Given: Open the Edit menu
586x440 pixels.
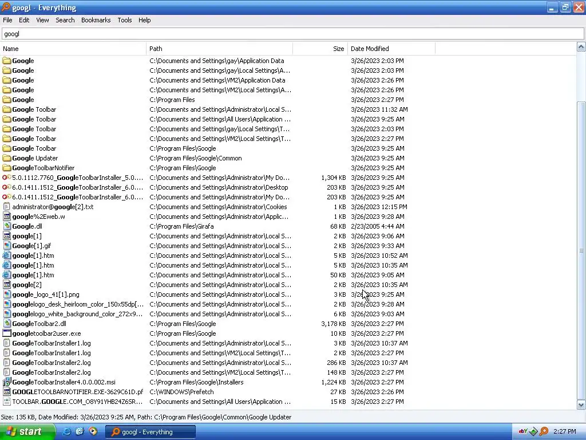Looking at the screenshot, I should pyautogui.click(x=24, y=20).
